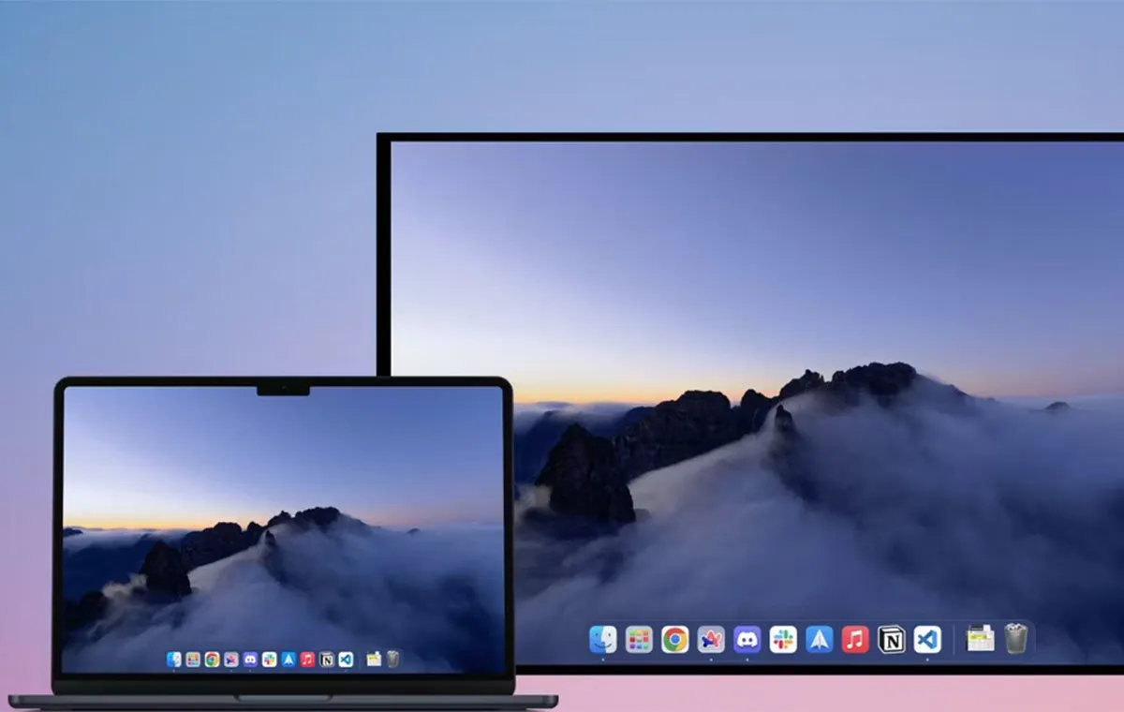Open the documents stack on the external monitor dock
Screen dimensions: 1124x712
(980, 639)
